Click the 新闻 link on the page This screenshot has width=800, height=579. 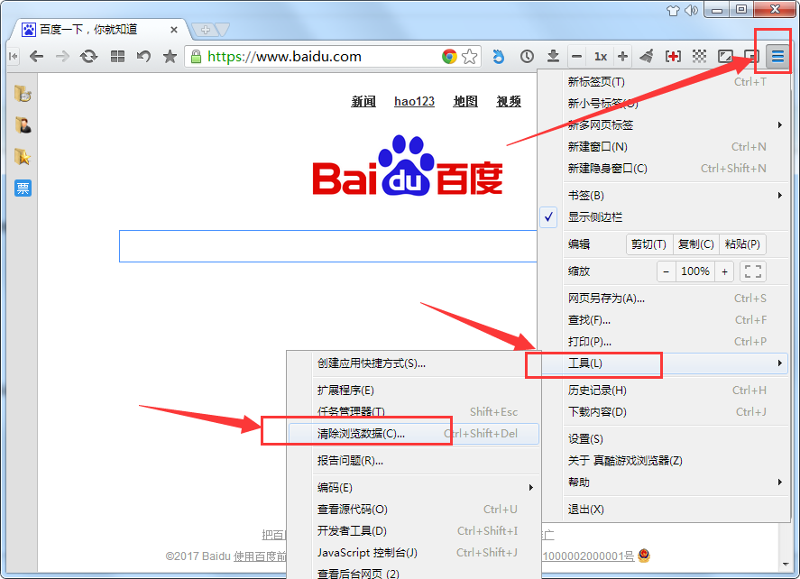363,101
